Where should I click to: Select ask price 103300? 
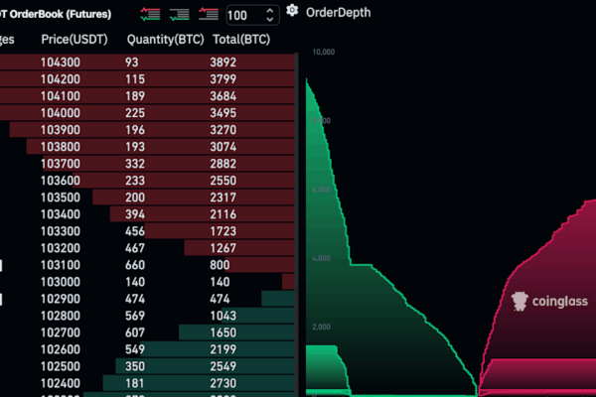(x=61, y=231)
